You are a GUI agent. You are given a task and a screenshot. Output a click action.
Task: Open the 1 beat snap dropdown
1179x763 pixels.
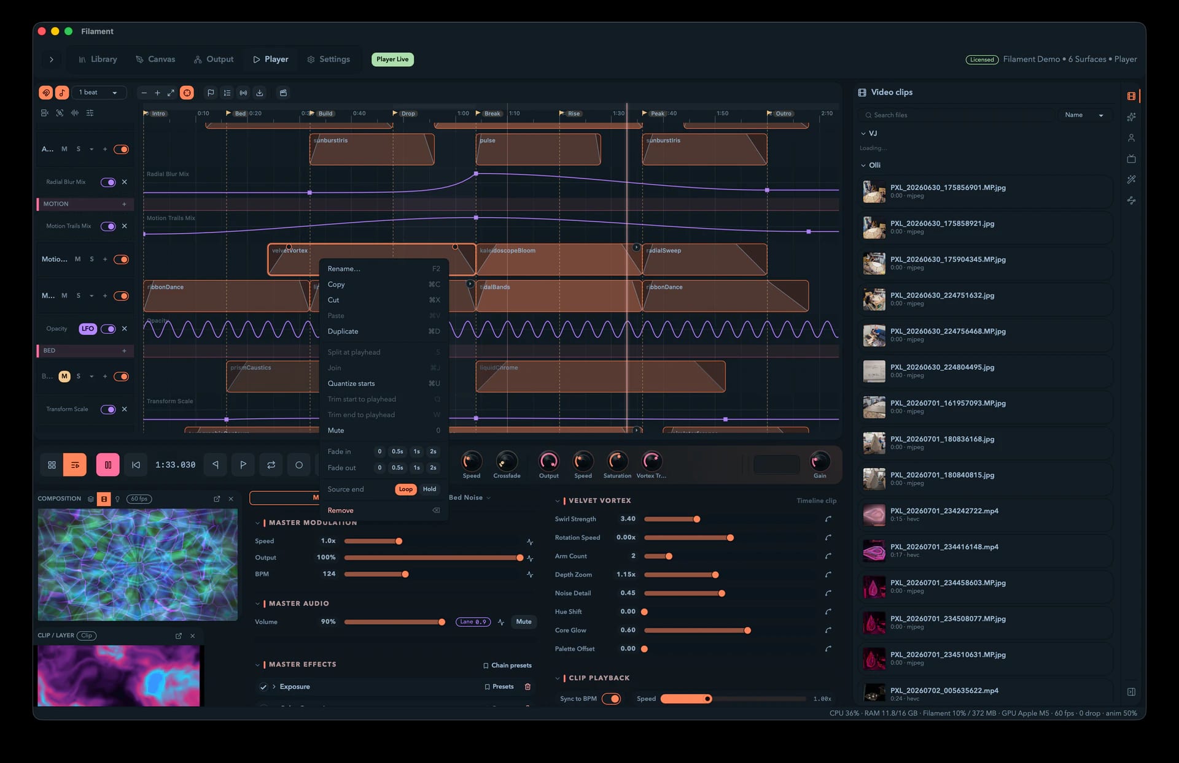point(99,93)
